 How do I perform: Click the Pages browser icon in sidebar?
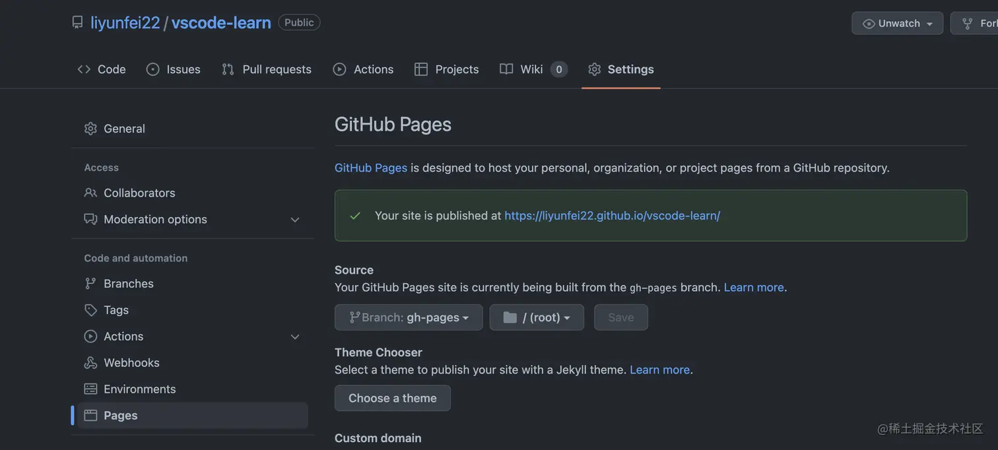[90, 415]
